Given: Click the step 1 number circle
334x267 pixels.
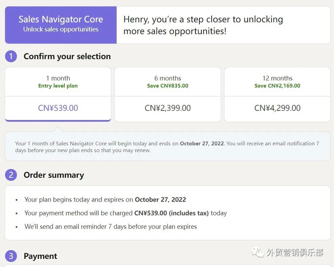Looking at the screenshot, I should (11, 56).
